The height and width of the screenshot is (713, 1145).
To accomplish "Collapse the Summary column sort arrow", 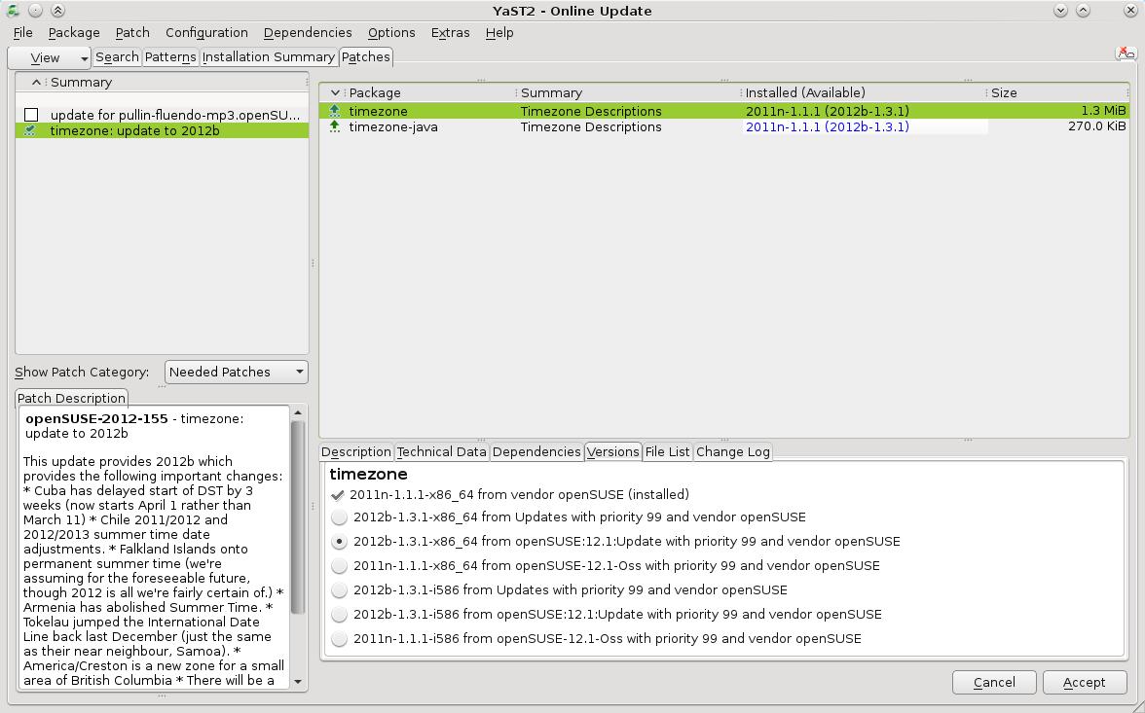I will tap(36, 83).
